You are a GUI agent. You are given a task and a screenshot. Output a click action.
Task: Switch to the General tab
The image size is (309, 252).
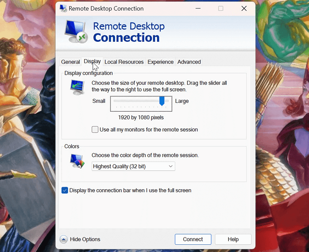click(70, 62)
